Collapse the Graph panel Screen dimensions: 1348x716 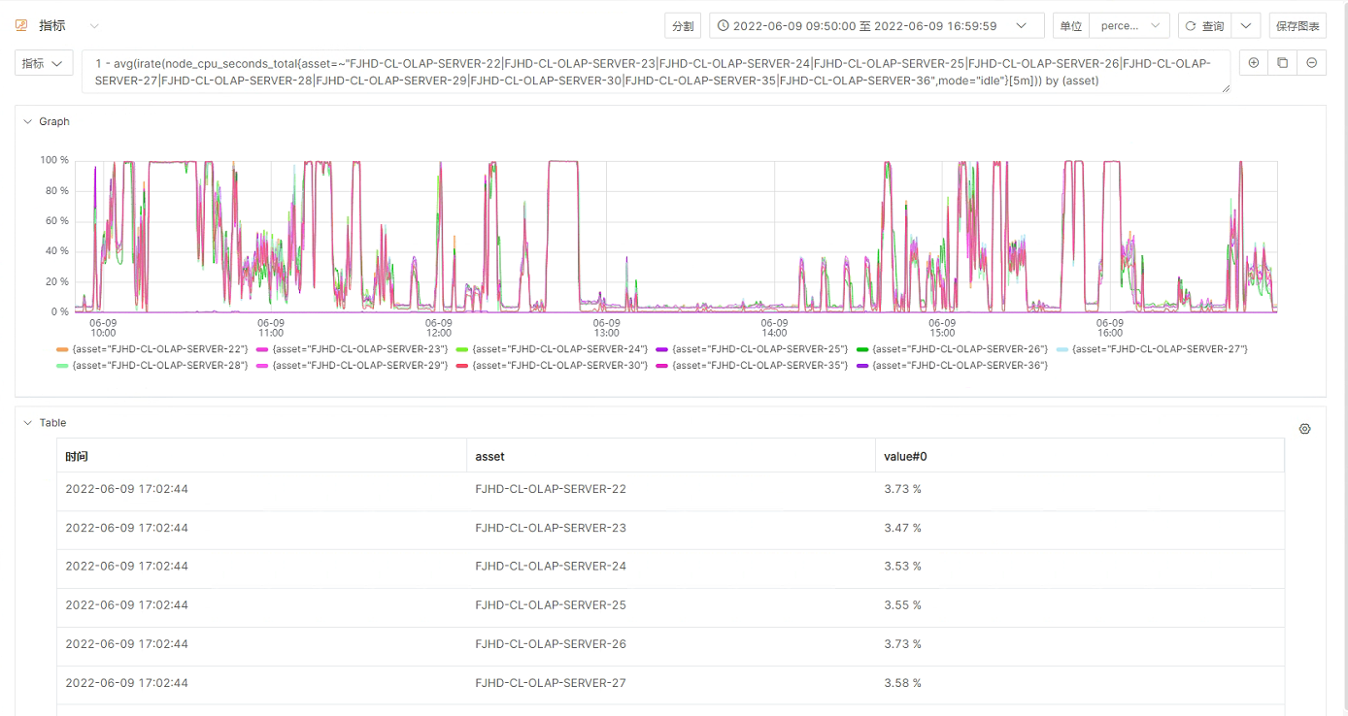coord(28,122)
